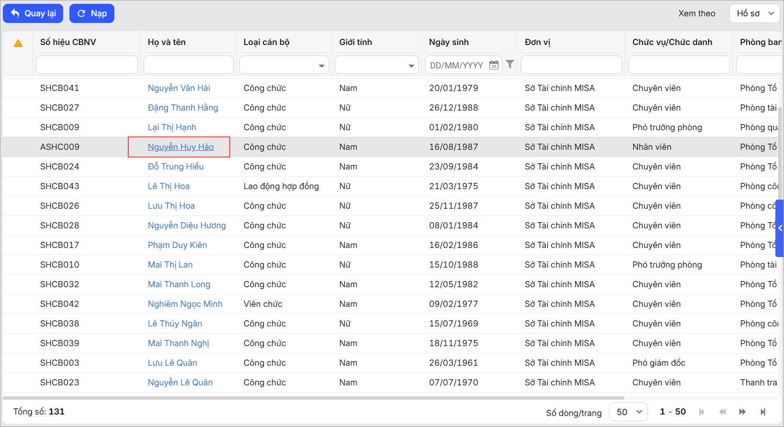This screenshot has width=784, height=427.
Task: Click the Số hiệu CBNV filter field
Action: coord(87,65)
